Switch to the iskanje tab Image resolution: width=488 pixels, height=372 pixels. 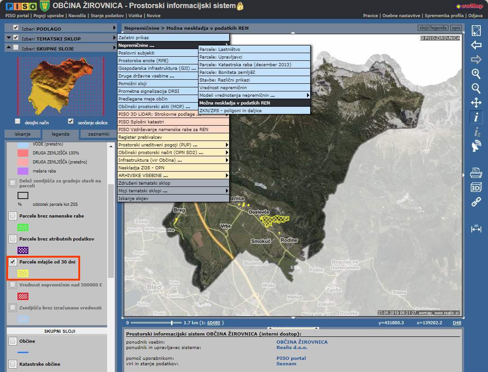(x=23, y=134)
